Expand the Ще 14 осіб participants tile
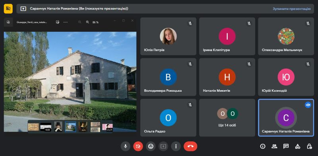Screen dimensions: 318x156 click(x=227, y=118)
